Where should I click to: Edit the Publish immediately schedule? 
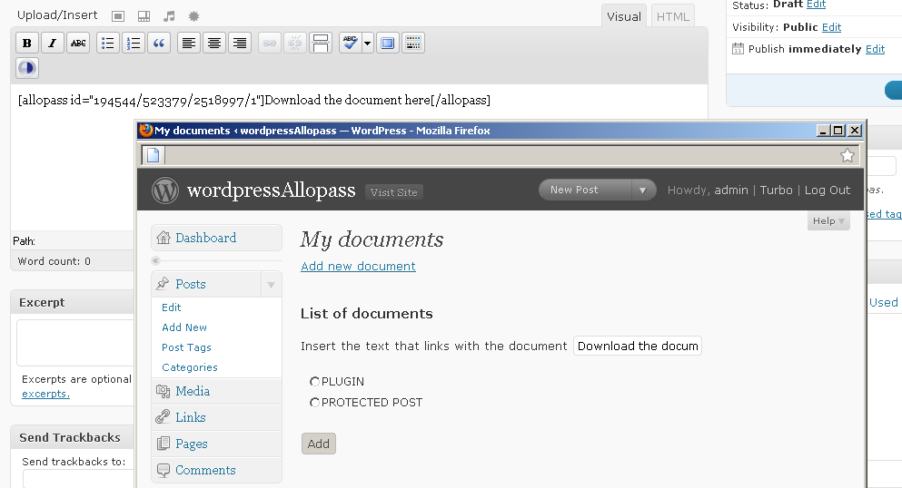(x=875, y=49)
